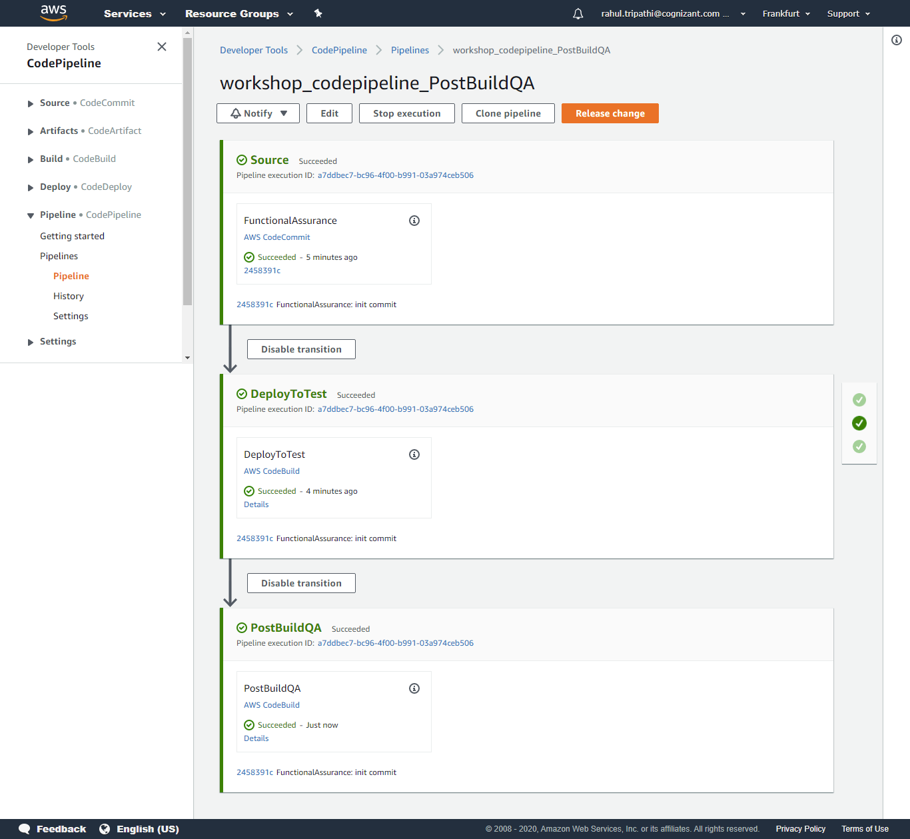The height and width of the screenshot is (839, 910).
Task: Click the sidebar scrollbar down arrow
Action: pyautogui.click(x=187, y=358)
